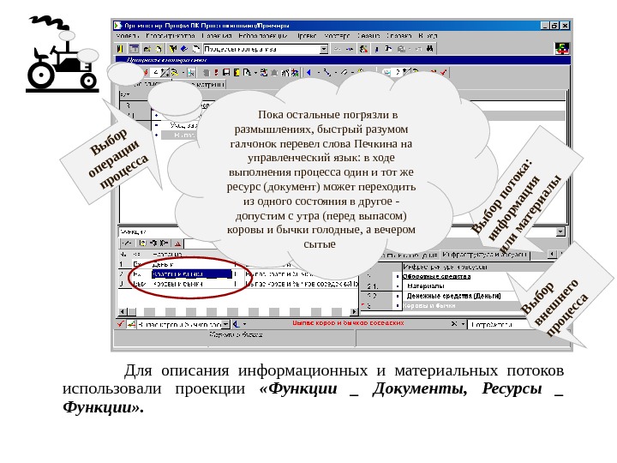Viewport: 617px width, 463px height.
Task: Click the yellow tree structure toolbar icon
Action: click(x=173, y=49)
